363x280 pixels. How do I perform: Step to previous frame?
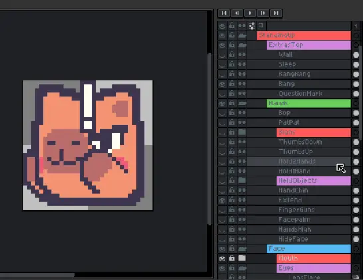(237, 13)
